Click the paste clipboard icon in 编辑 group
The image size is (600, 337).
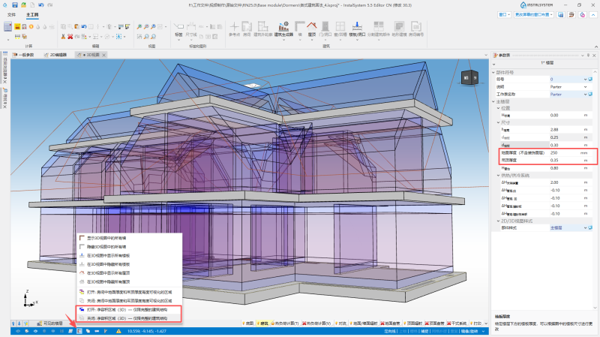(77, 26)
